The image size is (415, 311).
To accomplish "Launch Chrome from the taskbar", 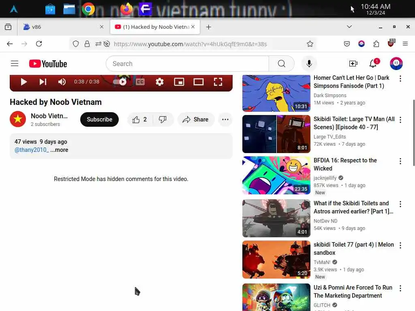I will [88, 9].
